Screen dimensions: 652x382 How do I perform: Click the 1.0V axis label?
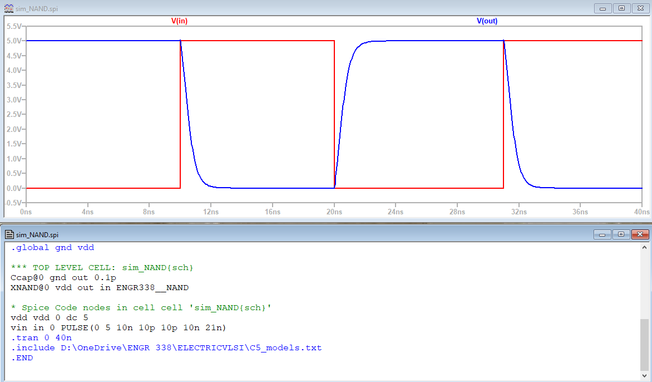coord(14,159)
